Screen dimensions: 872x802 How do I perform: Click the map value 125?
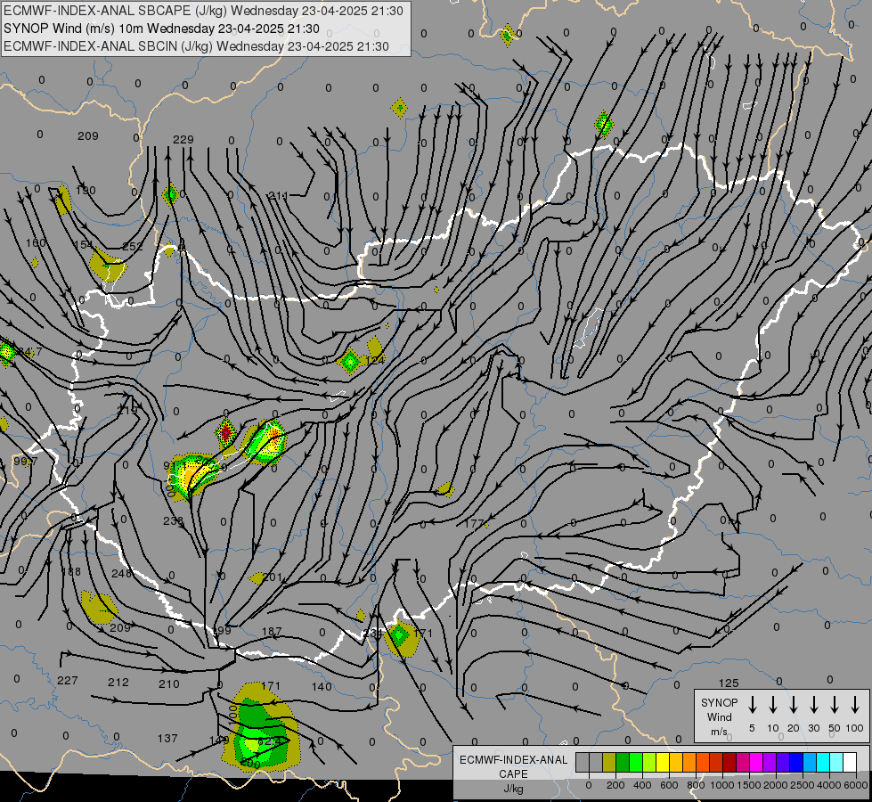(729, 683)
